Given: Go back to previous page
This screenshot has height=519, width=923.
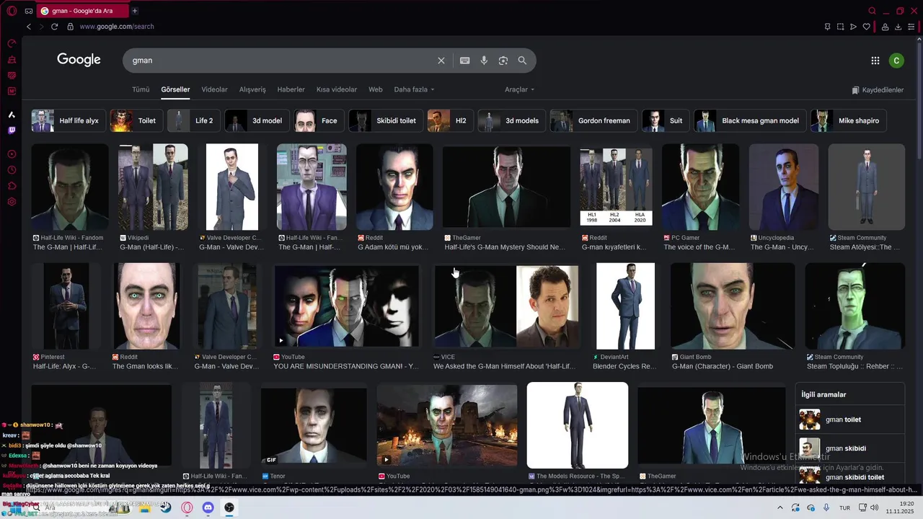Looking at the screenshot, I should click(29, 27).
